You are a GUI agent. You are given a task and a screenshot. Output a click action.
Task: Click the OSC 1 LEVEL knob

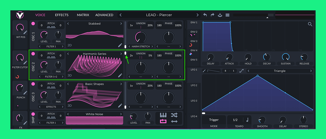pos(44,35)
